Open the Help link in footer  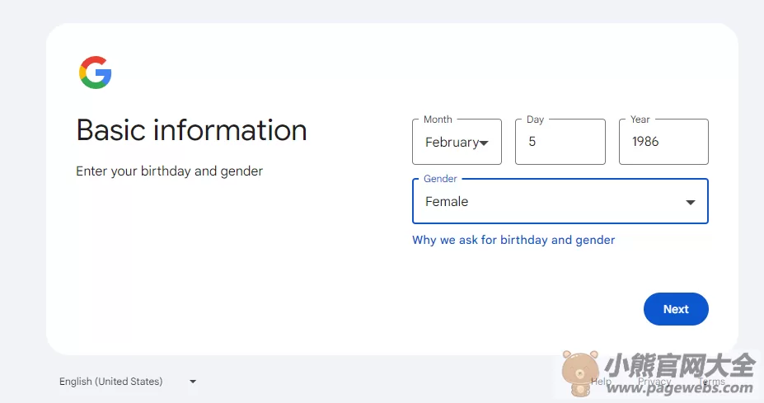pos(601,382)
